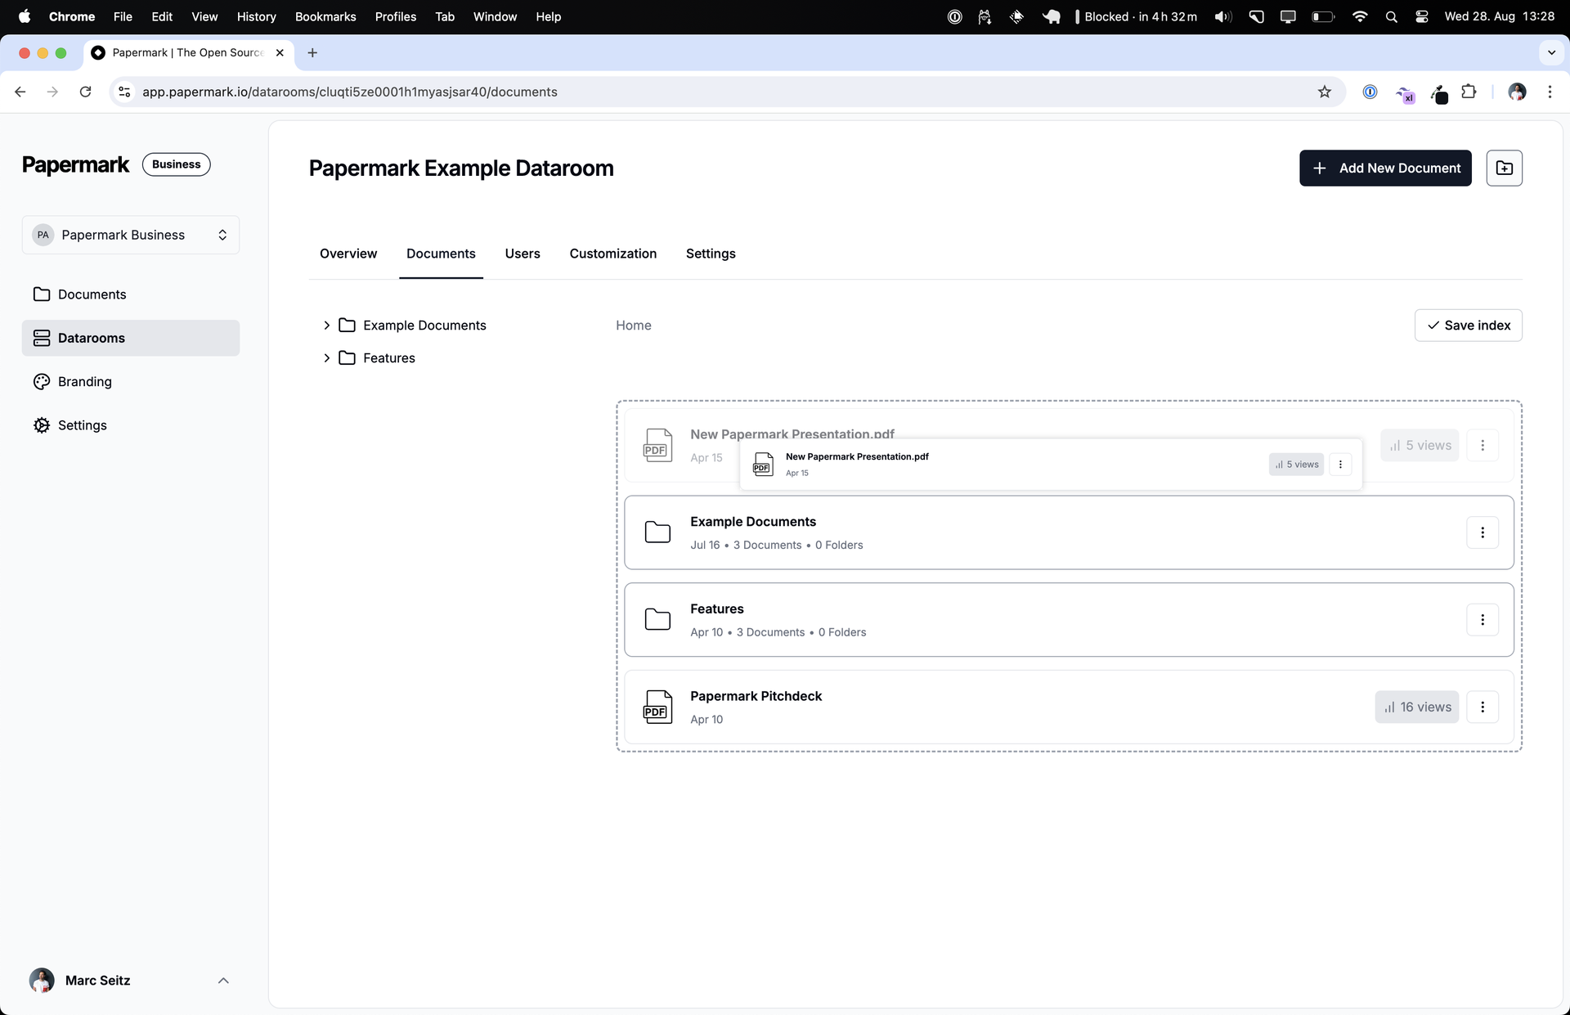The width and height of the screenshot is (1570, 1015).
Task: Open Chrome extensions puzzle icon
Action: click(1469, 92)
